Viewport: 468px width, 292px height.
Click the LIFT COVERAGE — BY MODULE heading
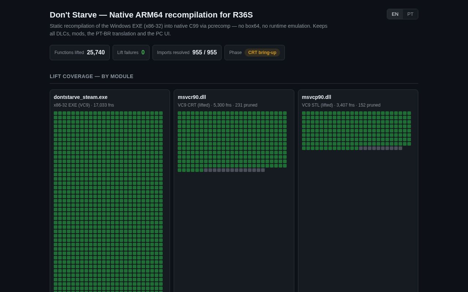point(91,76)
